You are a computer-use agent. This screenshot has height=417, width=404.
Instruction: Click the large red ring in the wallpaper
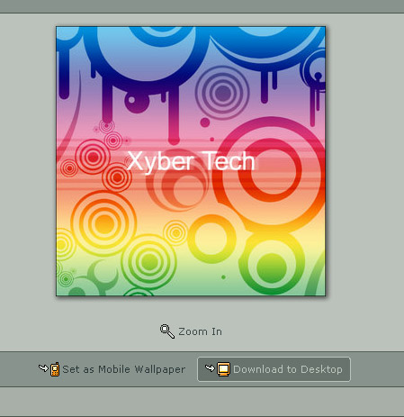pos(270,170)
